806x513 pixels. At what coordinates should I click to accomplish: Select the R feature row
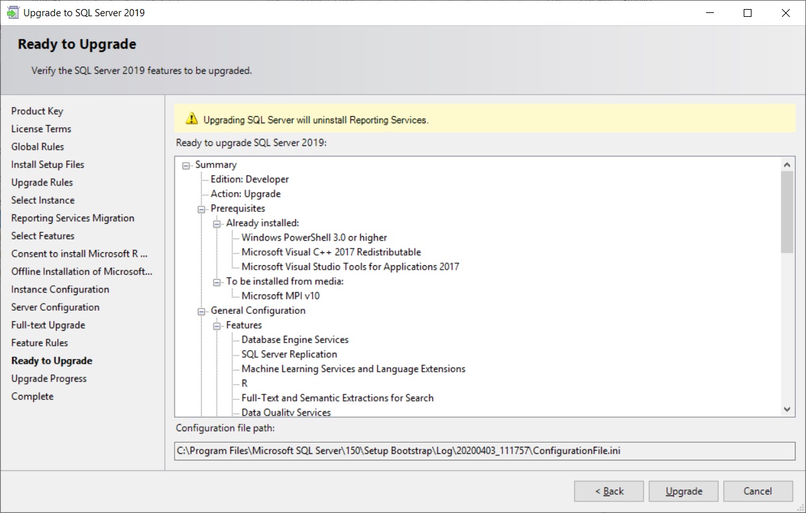(245, 383)
